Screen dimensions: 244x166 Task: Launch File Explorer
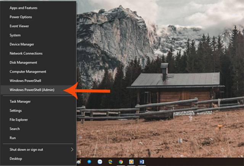(38, 119)
